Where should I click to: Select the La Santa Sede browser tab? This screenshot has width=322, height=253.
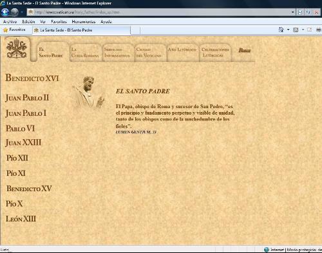82,30
